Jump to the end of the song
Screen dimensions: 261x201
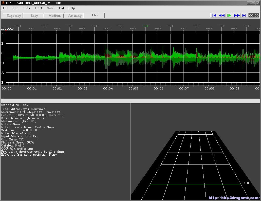pyautogui.click(x=244, y=15)
